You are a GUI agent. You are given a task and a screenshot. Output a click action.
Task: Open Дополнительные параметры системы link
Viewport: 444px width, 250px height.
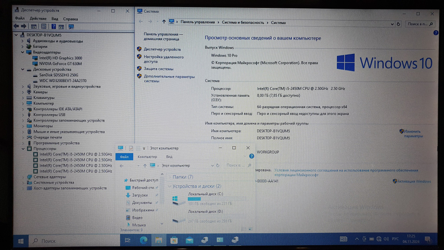tap(169, 79)
